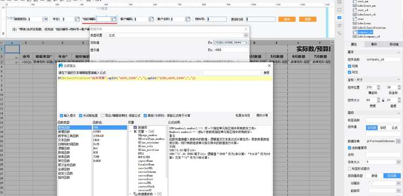
Task: Select $fine_username variable
Action: pyautogui.click(x=148, y=142)
